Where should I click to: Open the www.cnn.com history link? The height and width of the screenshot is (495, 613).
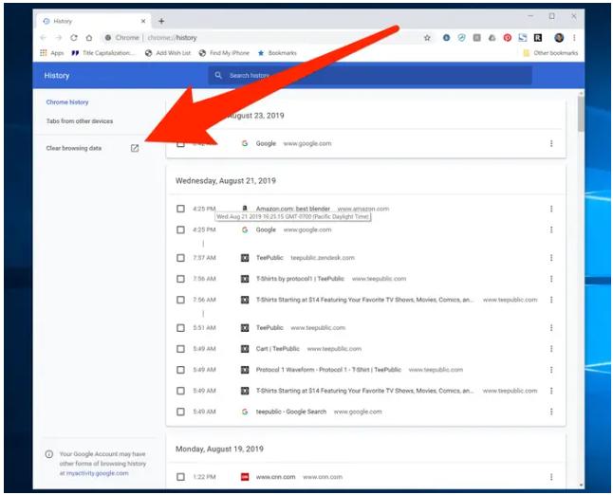(x=275, y=477)
